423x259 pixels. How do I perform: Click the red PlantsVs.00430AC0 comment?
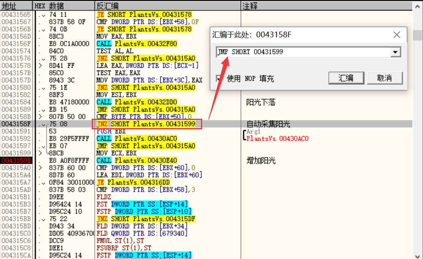277,139
